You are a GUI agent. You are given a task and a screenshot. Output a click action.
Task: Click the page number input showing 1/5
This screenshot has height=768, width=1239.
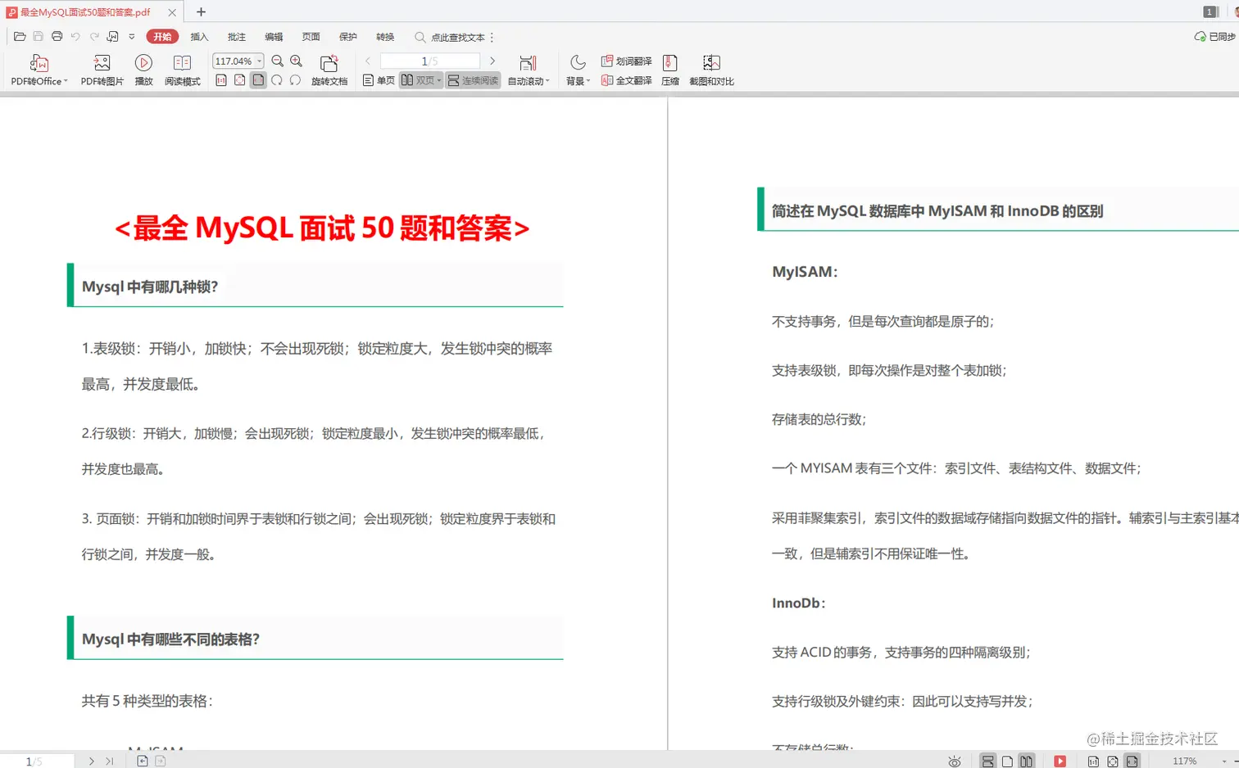(429, 61)
